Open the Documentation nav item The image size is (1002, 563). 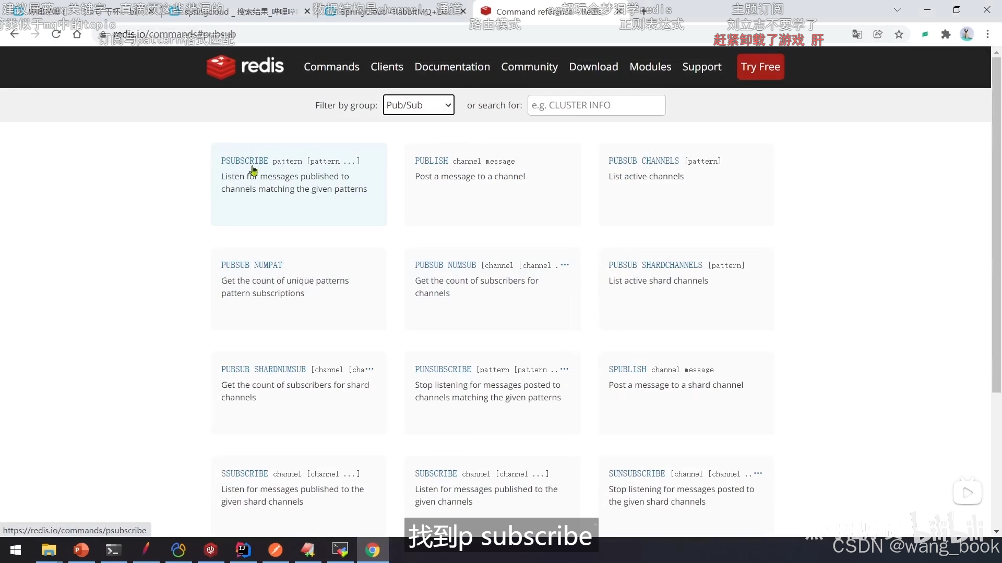[452, 67]
